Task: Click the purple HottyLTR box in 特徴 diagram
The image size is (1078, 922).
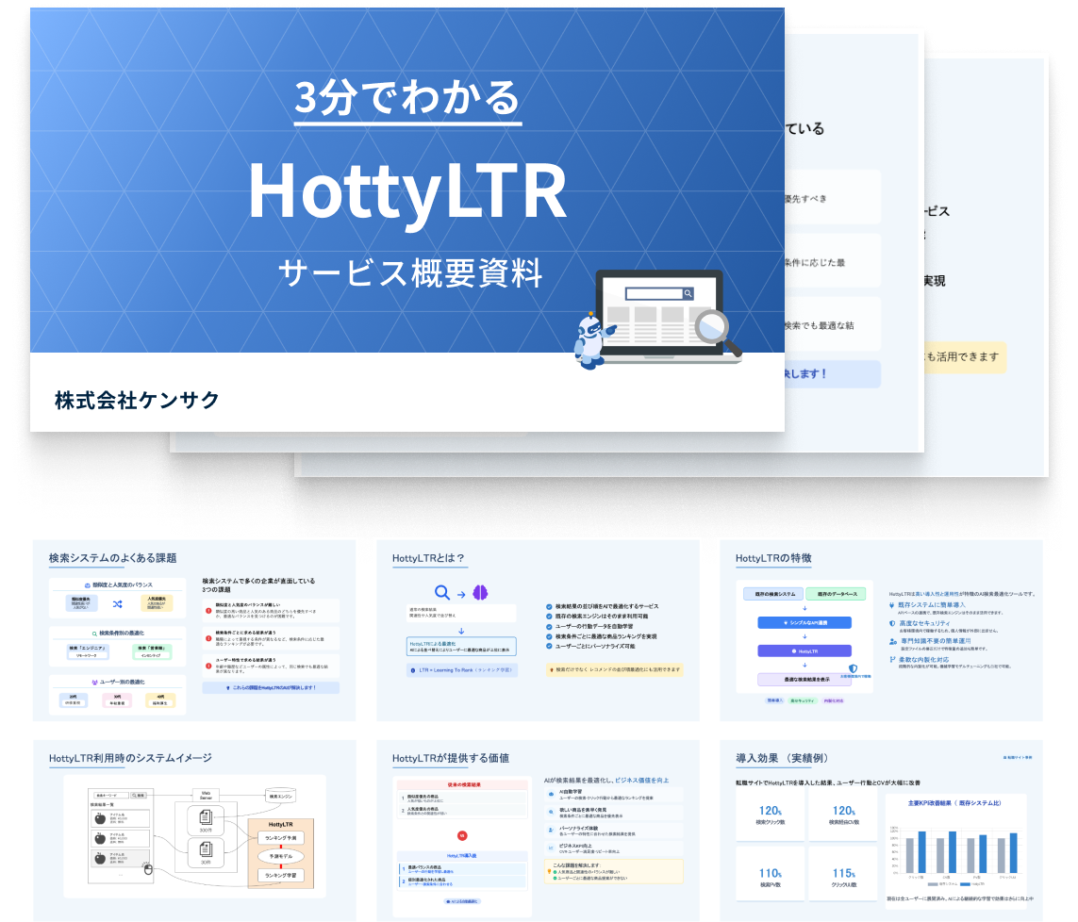Action: [804, 651]
